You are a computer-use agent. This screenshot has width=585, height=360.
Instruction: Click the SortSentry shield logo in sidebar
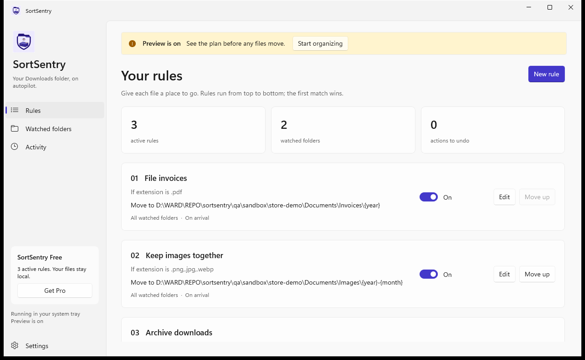[x=24, y=42]
